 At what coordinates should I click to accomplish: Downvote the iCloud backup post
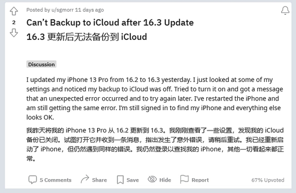coord(14,33)
